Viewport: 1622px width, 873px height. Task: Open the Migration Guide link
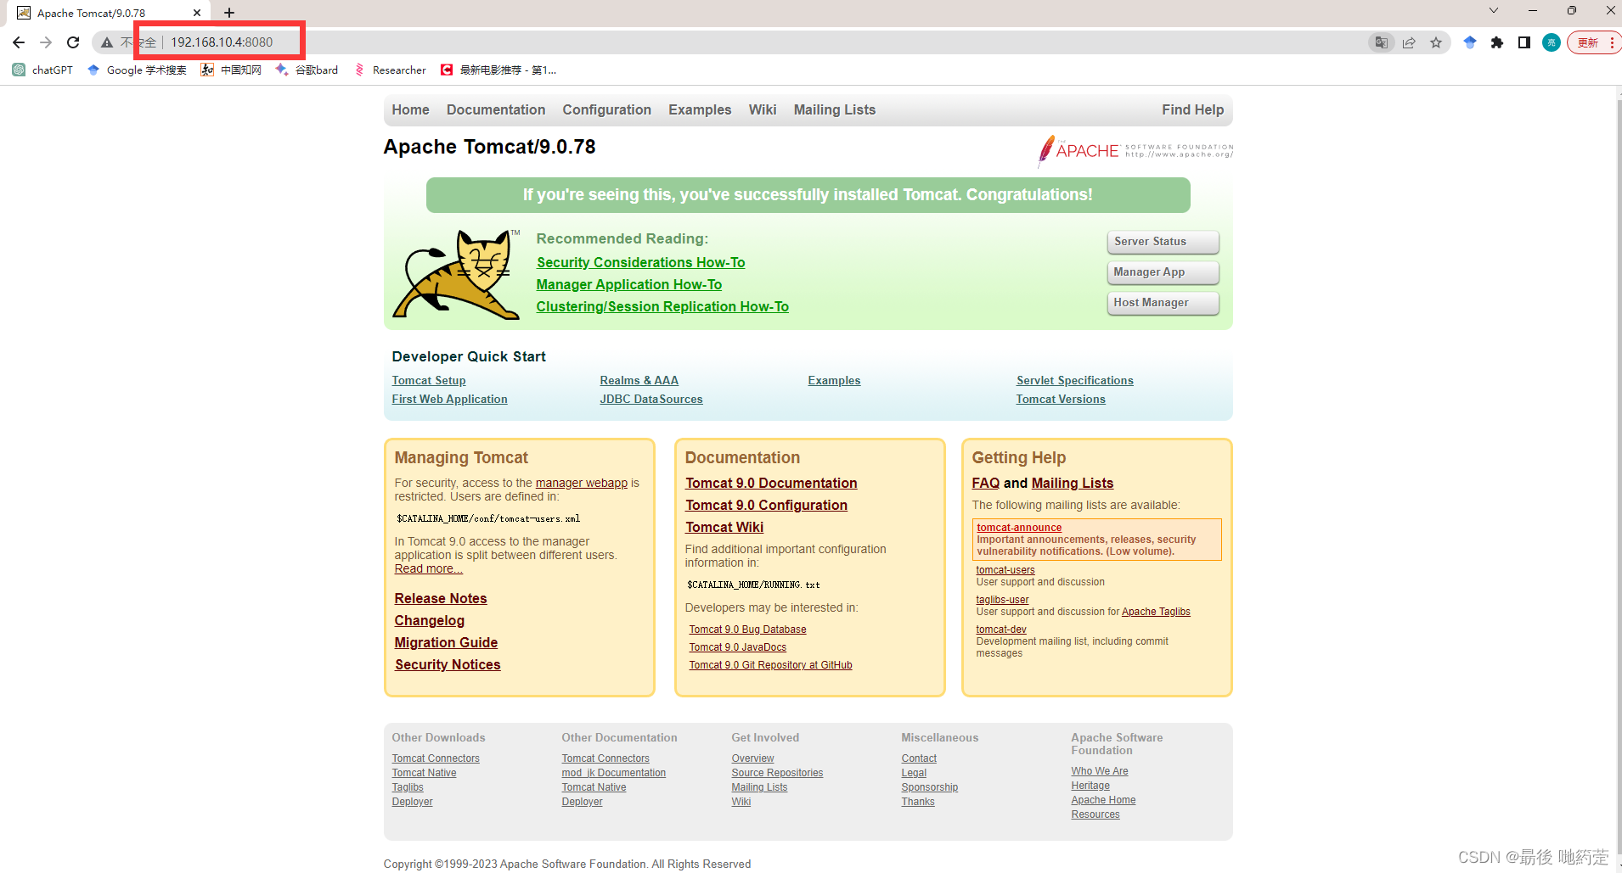click(446, 643)
